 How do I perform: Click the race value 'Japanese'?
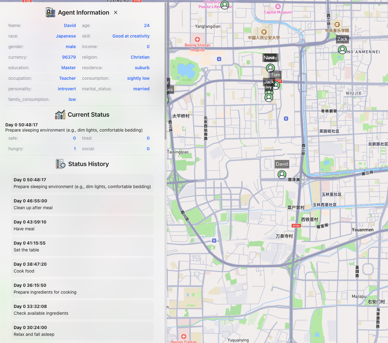(66, 36)
